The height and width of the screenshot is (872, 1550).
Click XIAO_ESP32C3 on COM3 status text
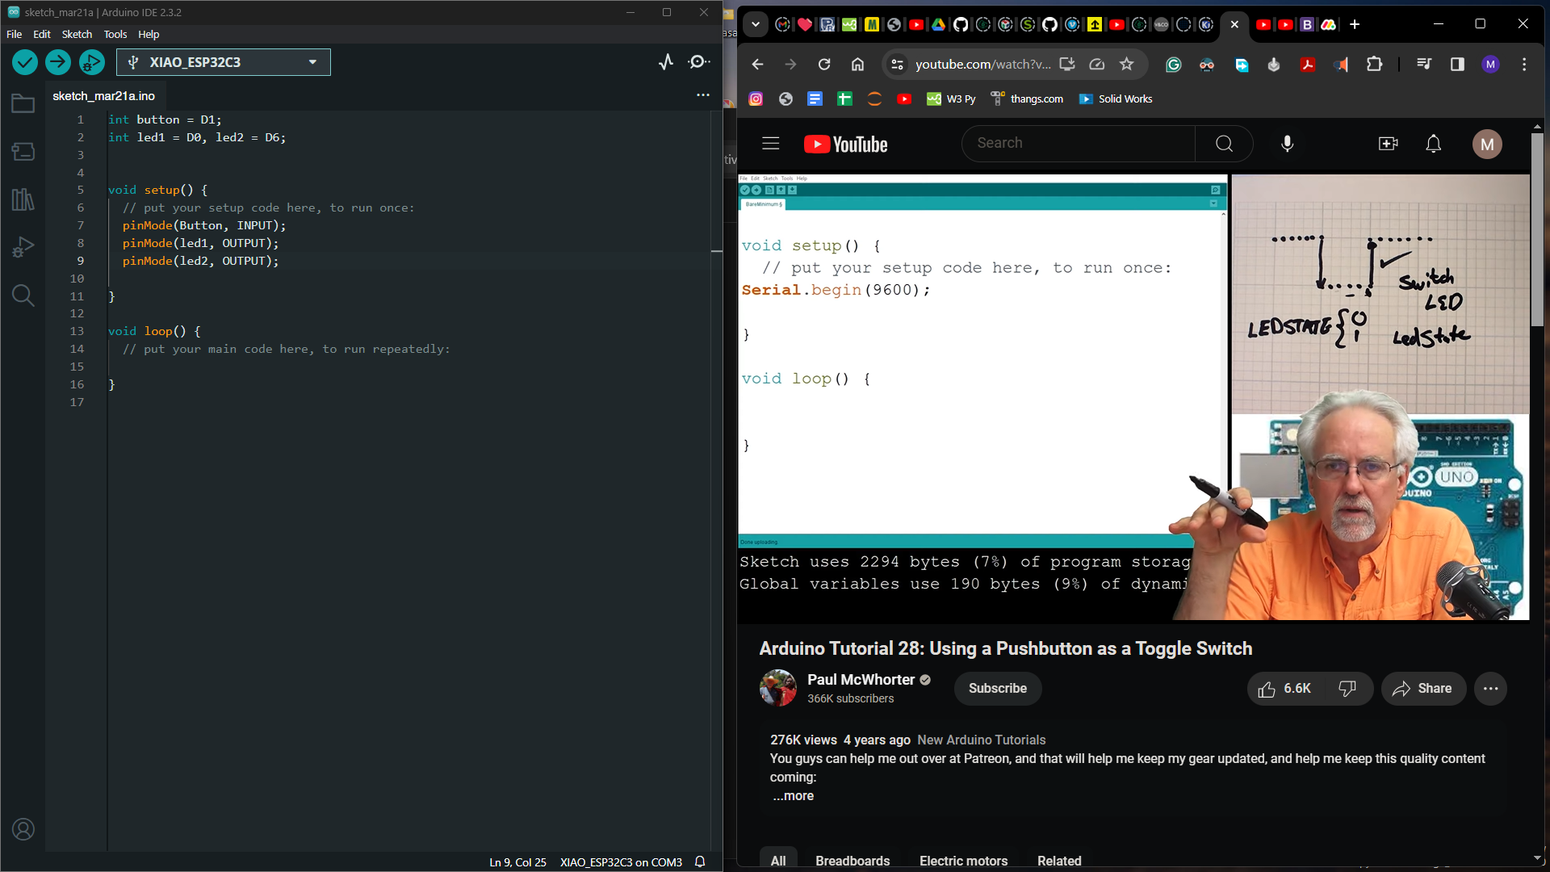(621, 862)
